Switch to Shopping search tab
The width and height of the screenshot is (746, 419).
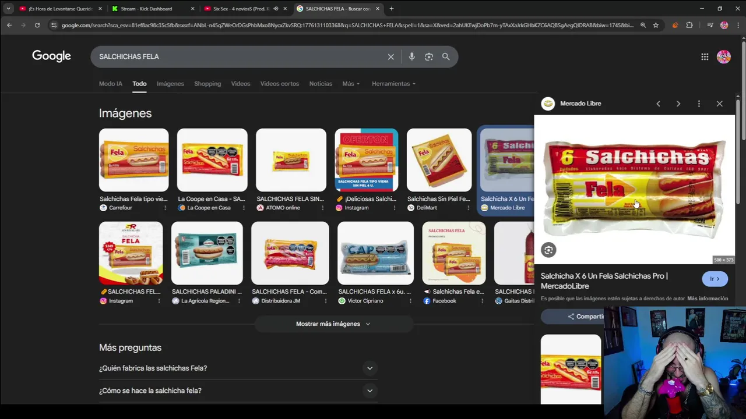pyautogui.click(x=207, y=84)
